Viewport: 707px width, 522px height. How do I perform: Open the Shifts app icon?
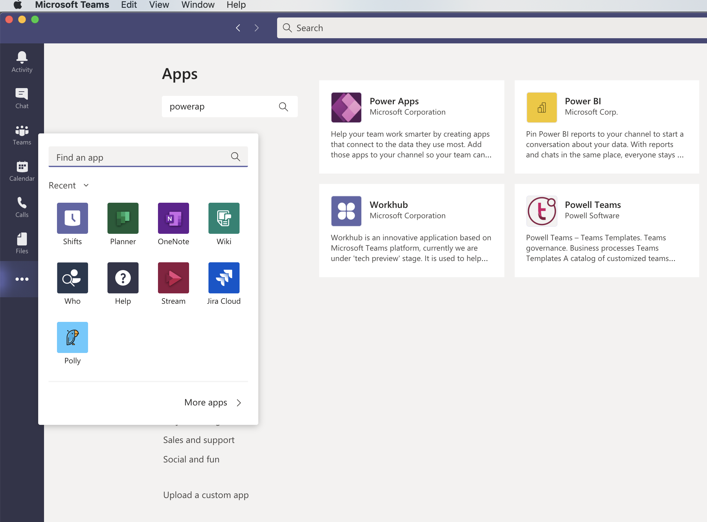72,218
